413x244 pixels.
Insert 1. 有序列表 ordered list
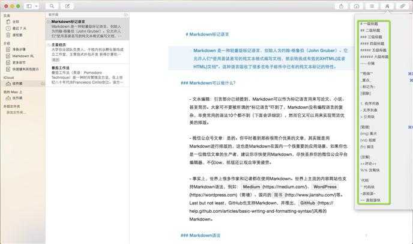(x=370, y=103)
